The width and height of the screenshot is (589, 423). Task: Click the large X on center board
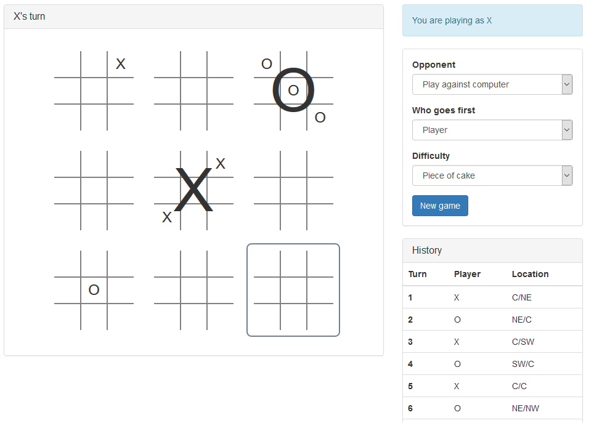click(194, 190)
